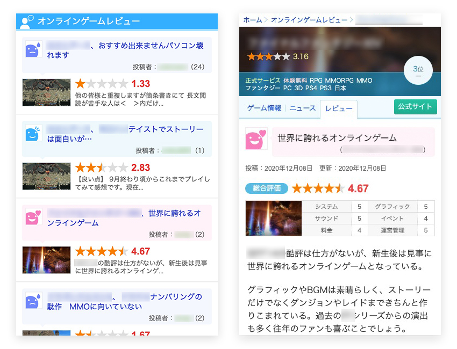Click the game thumbnail beside the 1.33 rating
The width and height of the screenshot is (457, 349).
point(46,92)
